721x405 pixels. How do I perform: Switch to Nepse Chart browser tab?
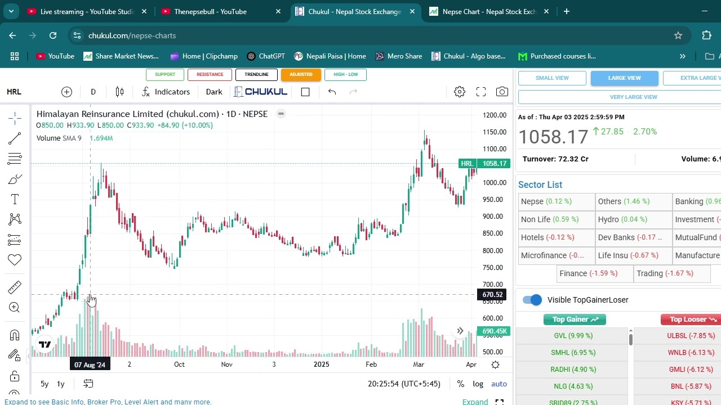(x=489, y=11)
